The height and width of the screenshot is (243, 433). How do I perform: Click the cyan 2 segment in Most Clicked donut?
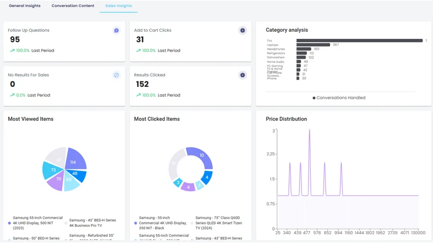coord(178,183)
